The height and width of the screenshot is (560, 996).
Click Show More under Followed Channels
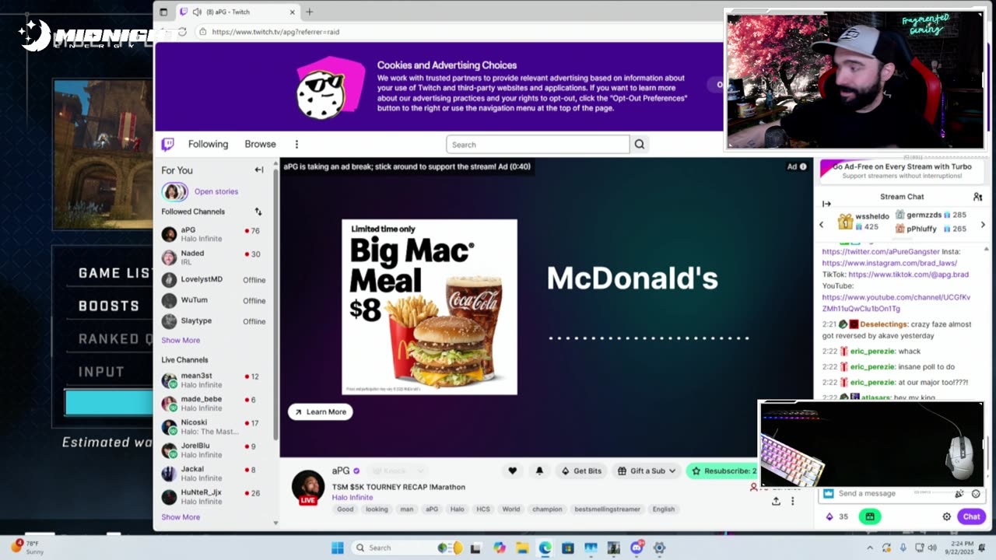tap(181, 341)
